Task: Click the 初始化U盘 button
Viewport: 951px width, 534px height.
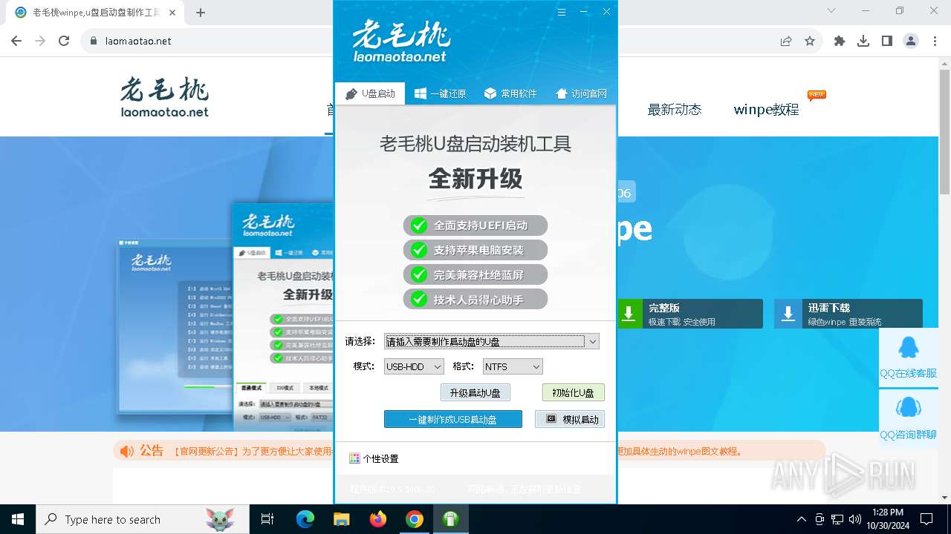Action: (573, 392)
